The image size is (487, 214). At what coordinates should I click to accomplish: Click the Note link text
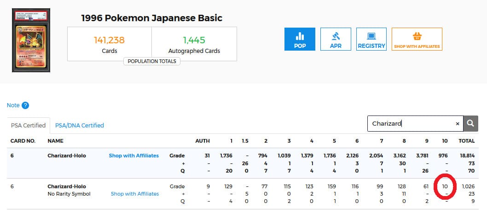click(x=13, y=105)
